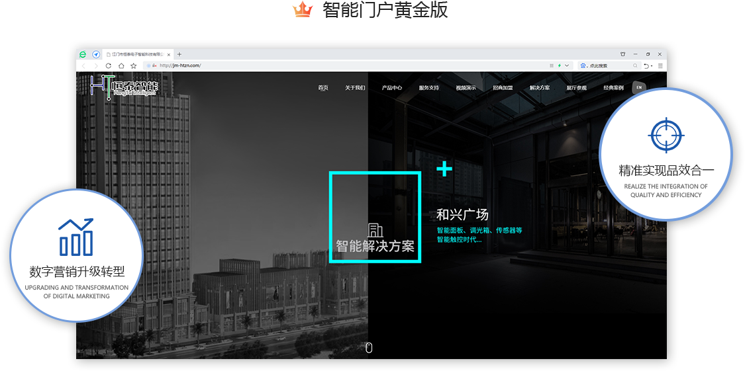The height and width of the screenshot is (371, 745).
Task: Click the blue crosshair target icon
Action: [x=666, y=135]
